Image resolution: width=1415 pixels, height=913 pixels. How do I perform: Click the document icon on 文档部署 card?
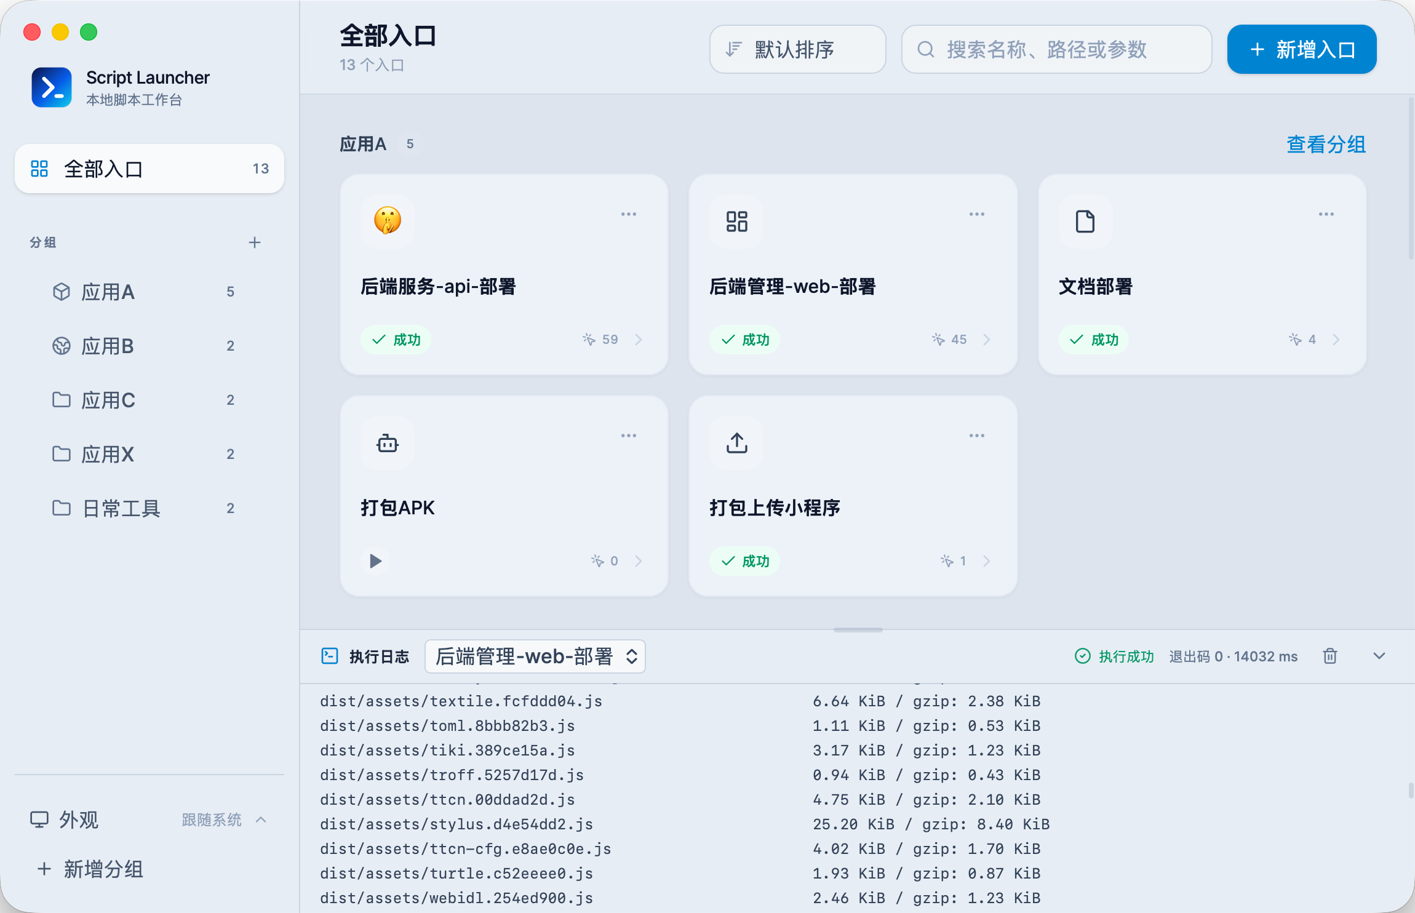pyautogui.click(x=1085, y=221)
